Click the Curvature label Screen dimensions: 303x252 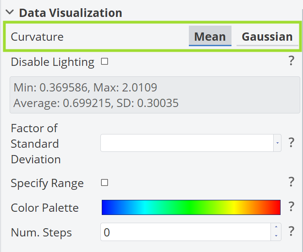[x=37, y=37]
